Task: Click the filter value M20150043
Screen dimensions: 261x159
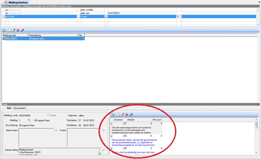Action: 114,13
